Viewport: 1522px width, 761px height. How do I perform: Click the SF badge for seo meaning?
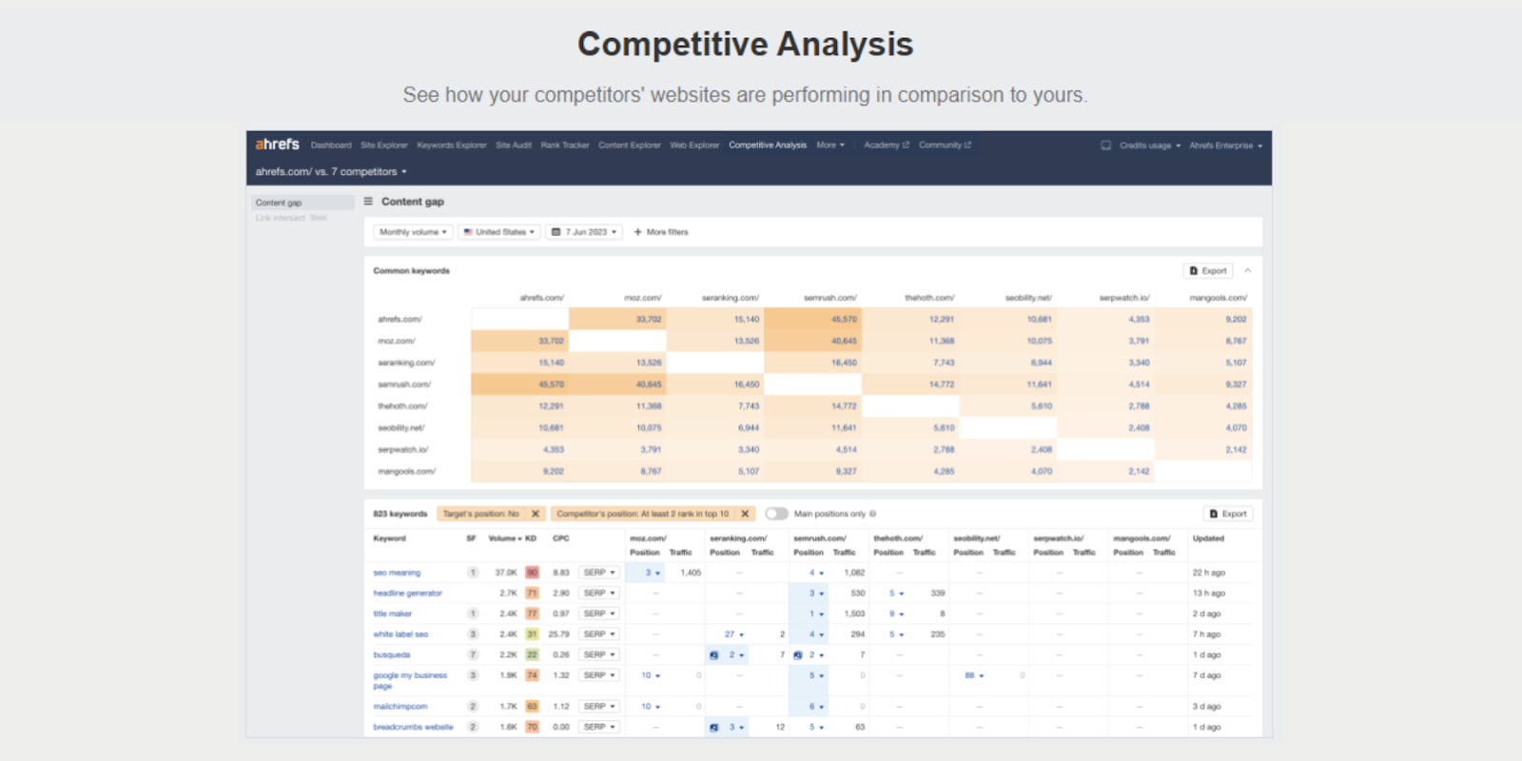pos(473,573)
